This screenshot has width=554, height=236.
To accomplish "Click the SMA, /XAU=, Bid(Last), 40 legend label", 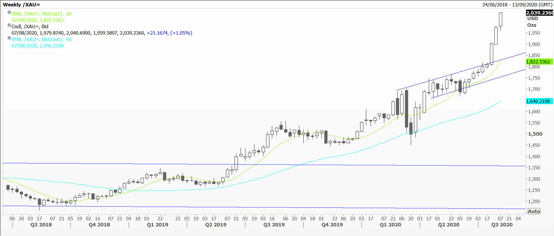I will (41, 39).
